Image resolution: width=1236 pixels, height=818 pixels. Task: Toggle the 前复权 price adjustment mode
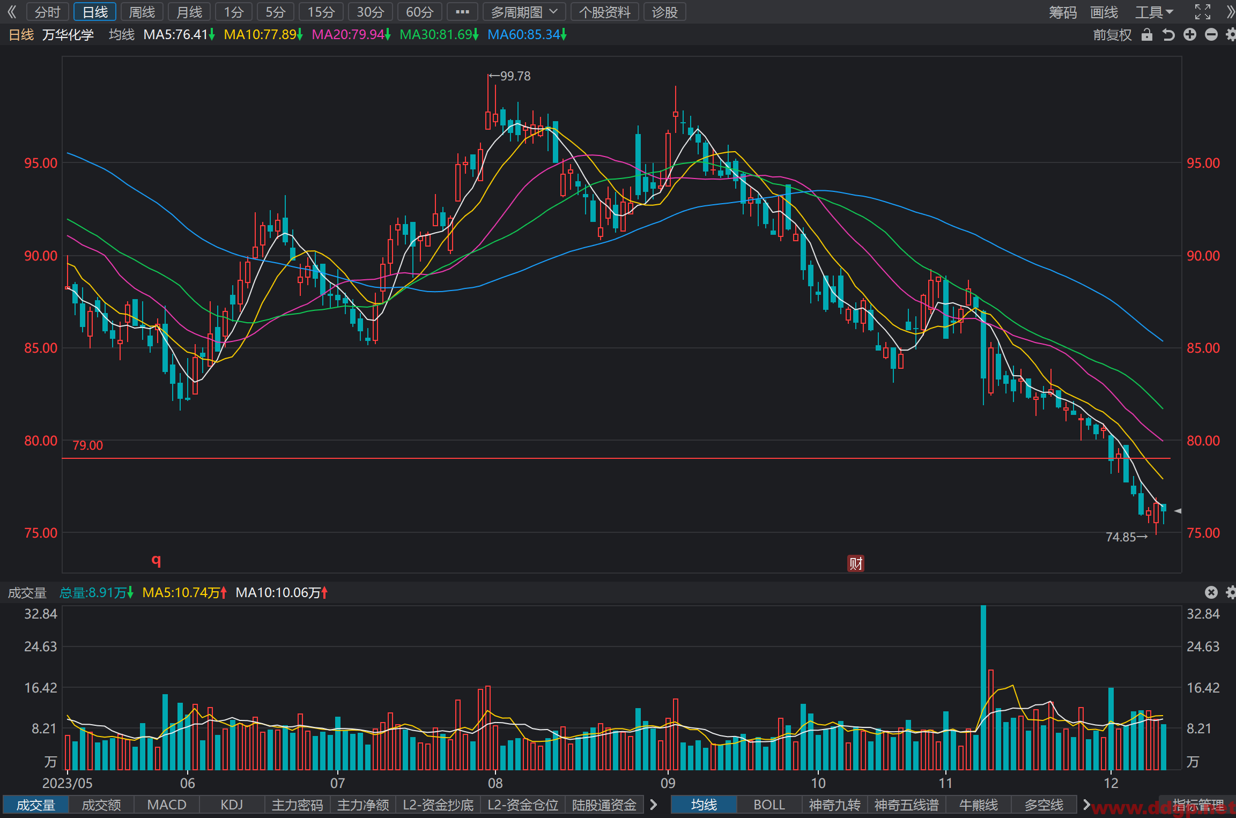1113,35
